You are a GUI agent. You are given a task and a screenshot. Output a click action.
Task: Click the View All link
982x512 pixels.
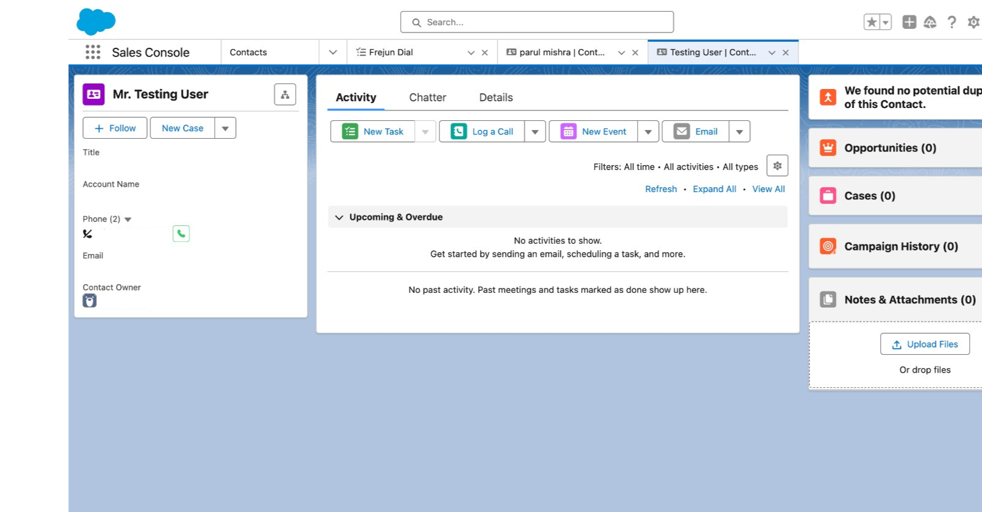coord(768,189)
